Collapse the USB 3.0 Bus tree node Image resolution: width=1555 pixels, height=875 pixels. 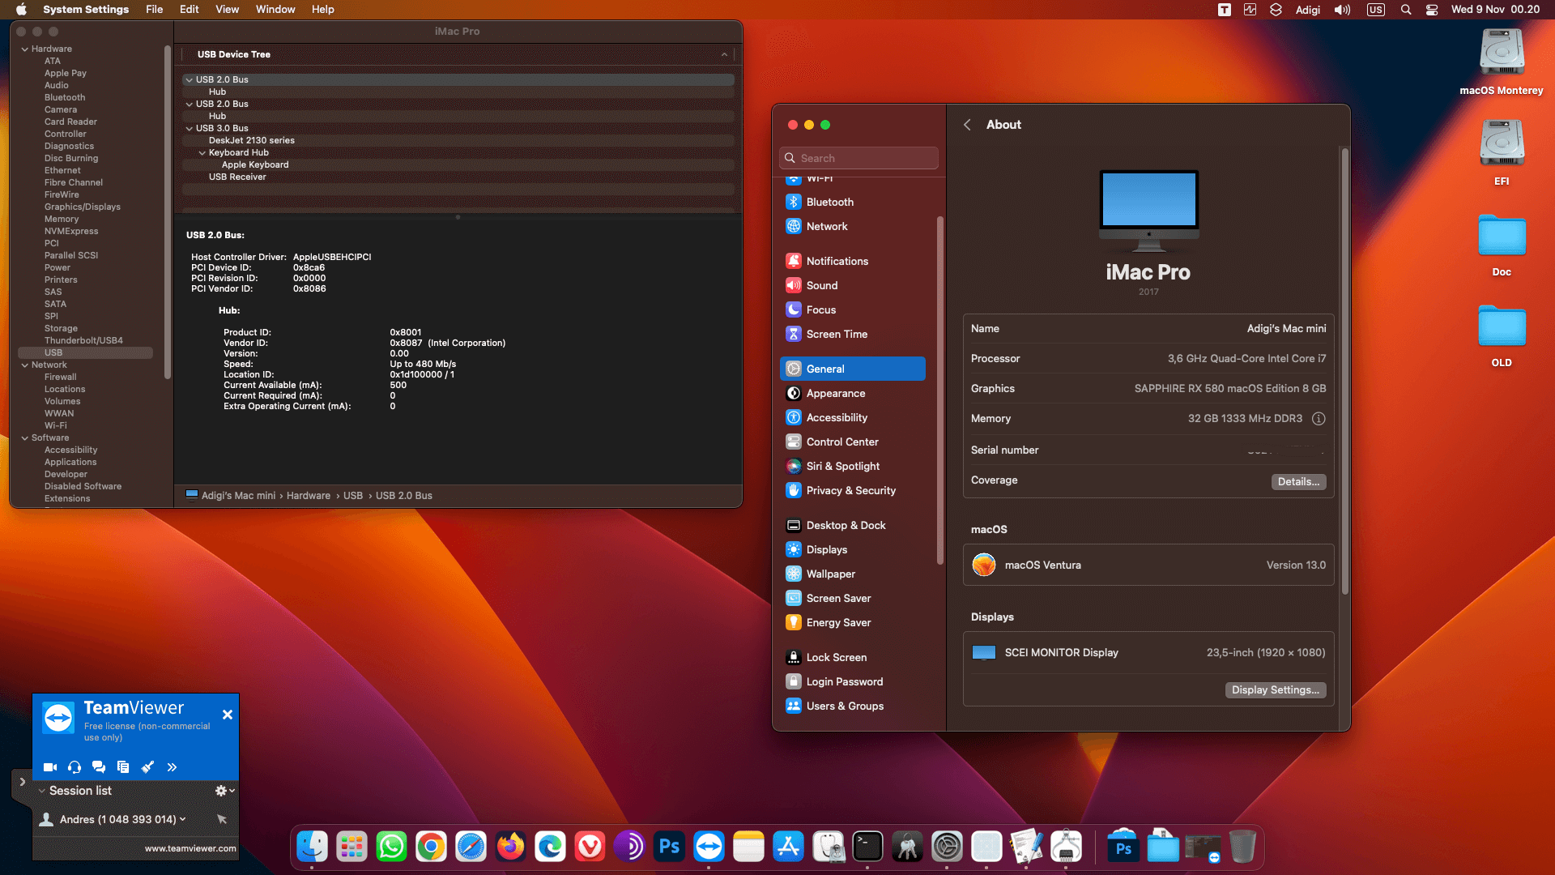click(x=190, y=128)
